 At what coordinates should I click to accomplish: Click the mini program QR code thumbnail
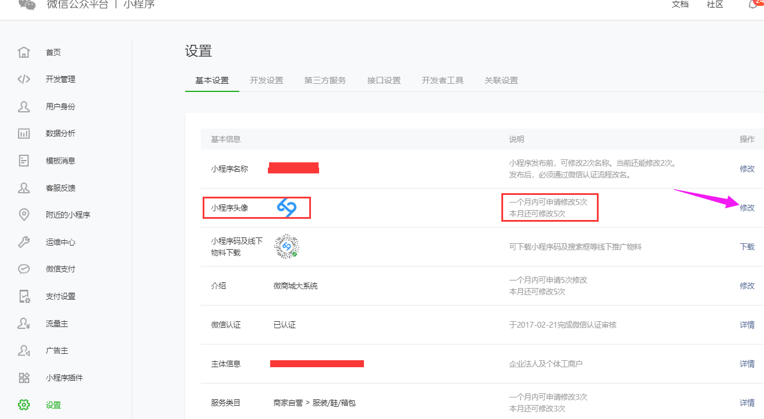tap(286, 247)
